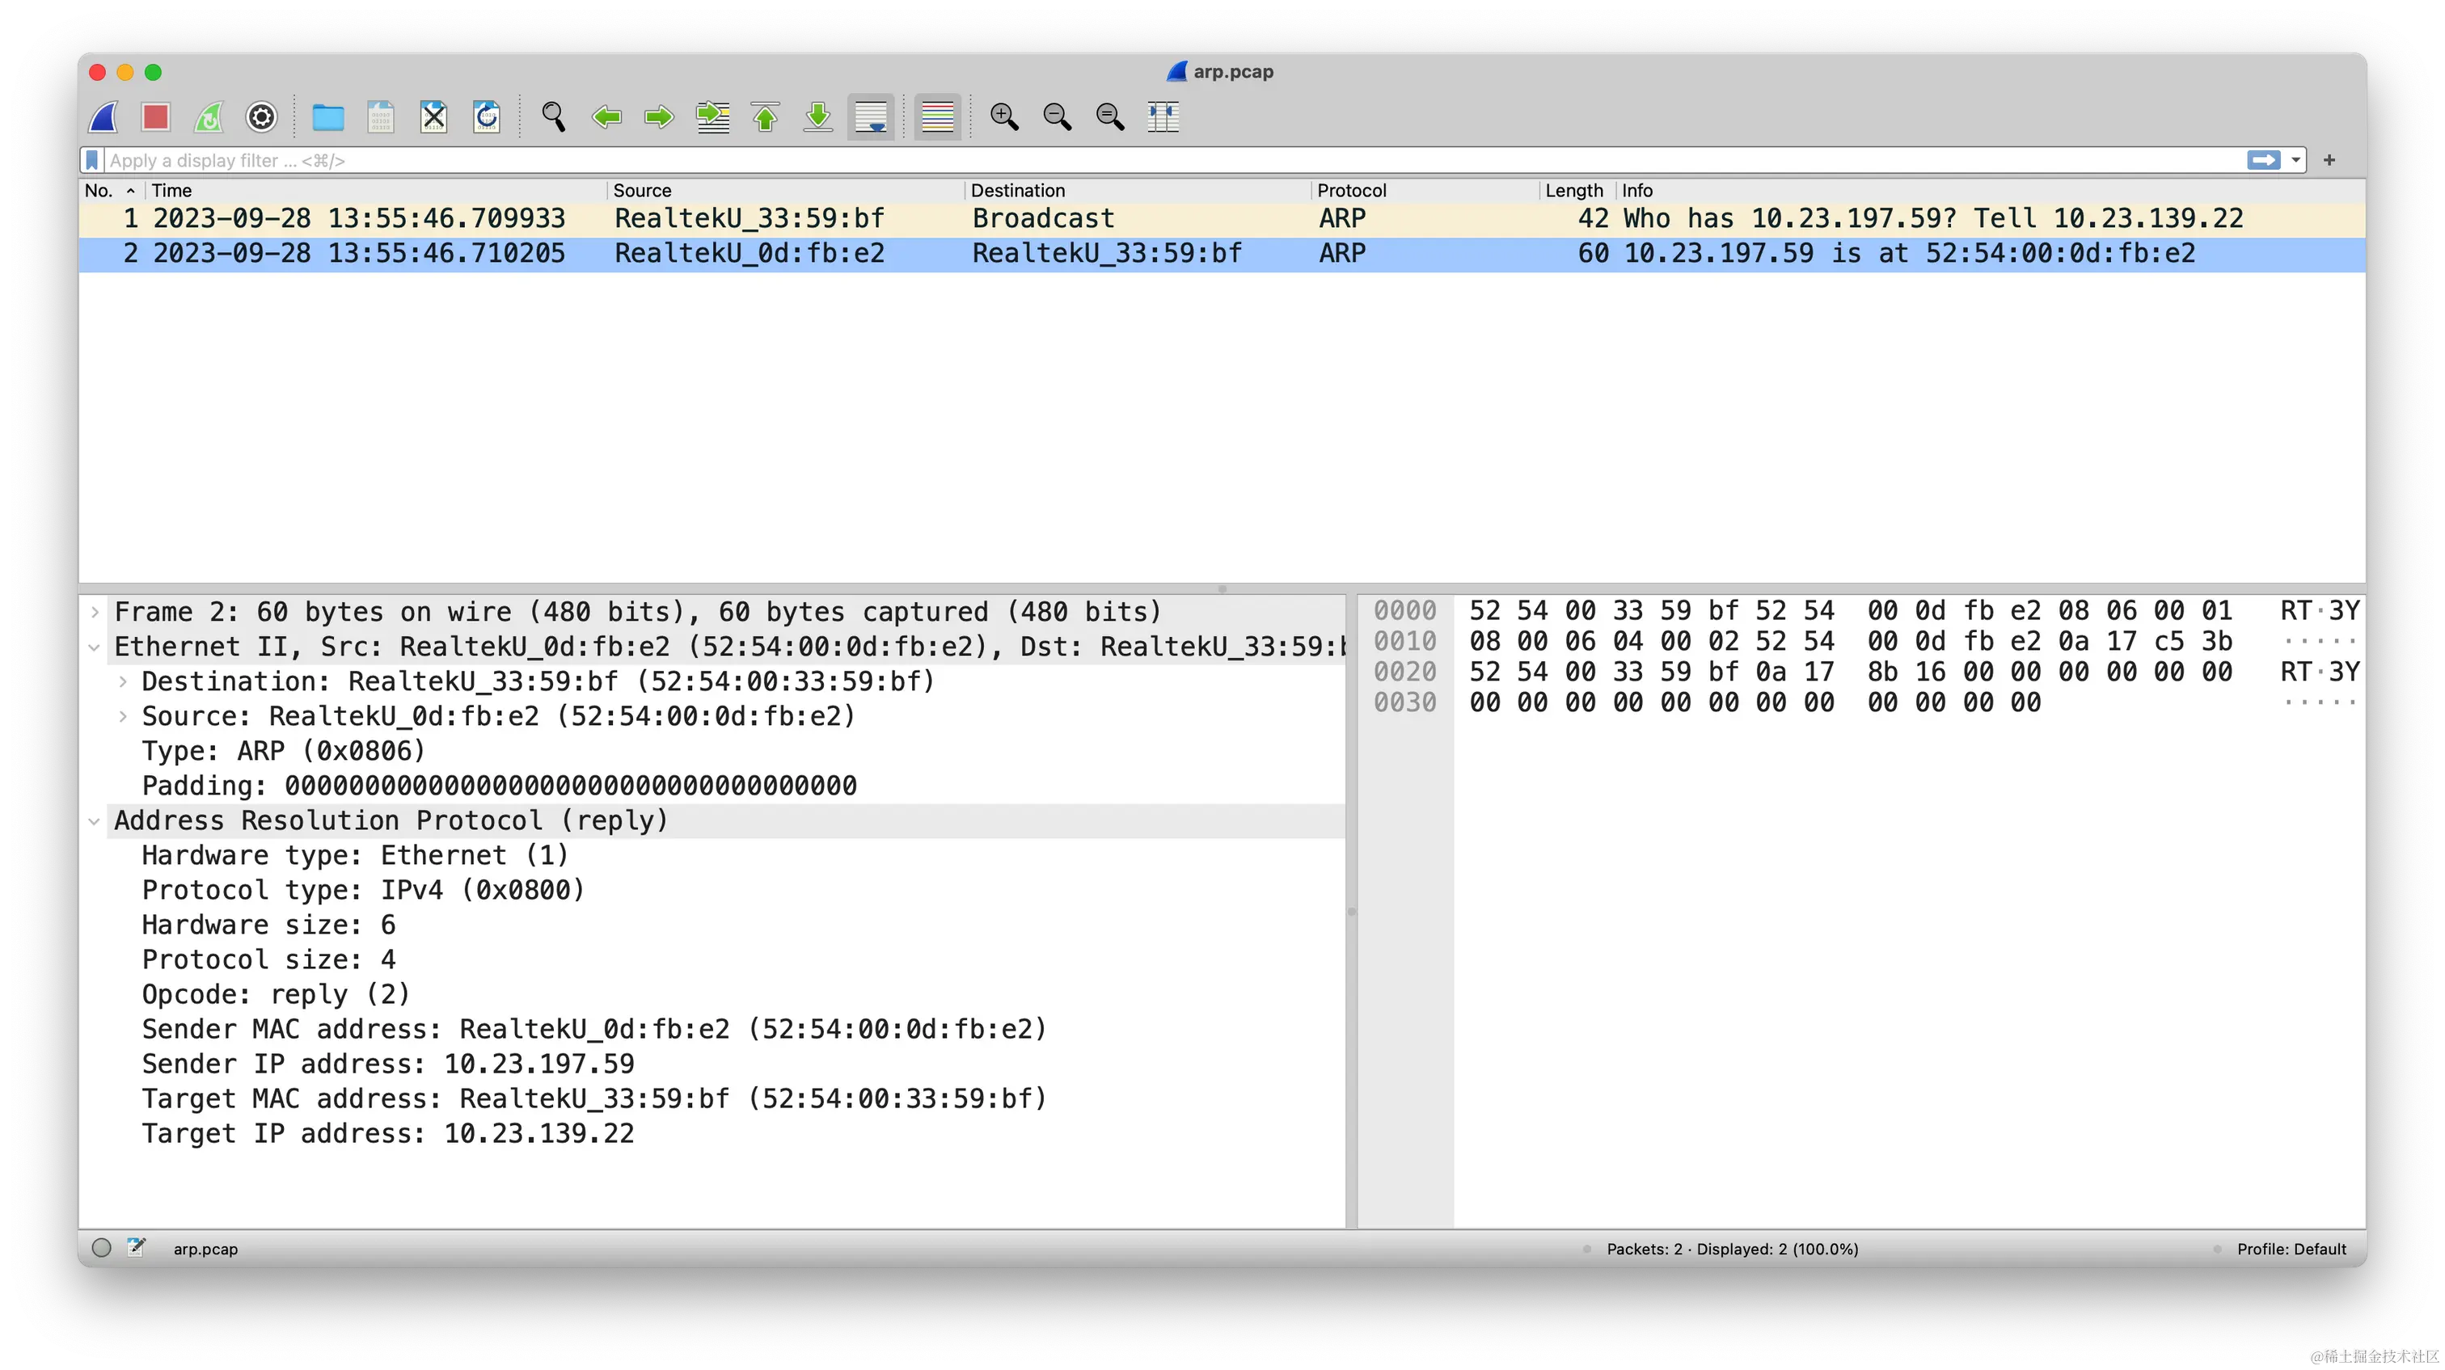Close the capture file with X icon
The height and width of the screenshot is (1370, 2445).
click(433, 118)
